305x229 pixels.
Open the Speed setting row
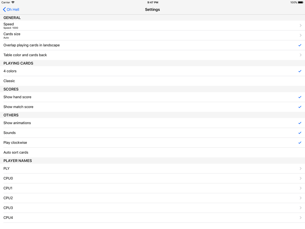(152, 26)
